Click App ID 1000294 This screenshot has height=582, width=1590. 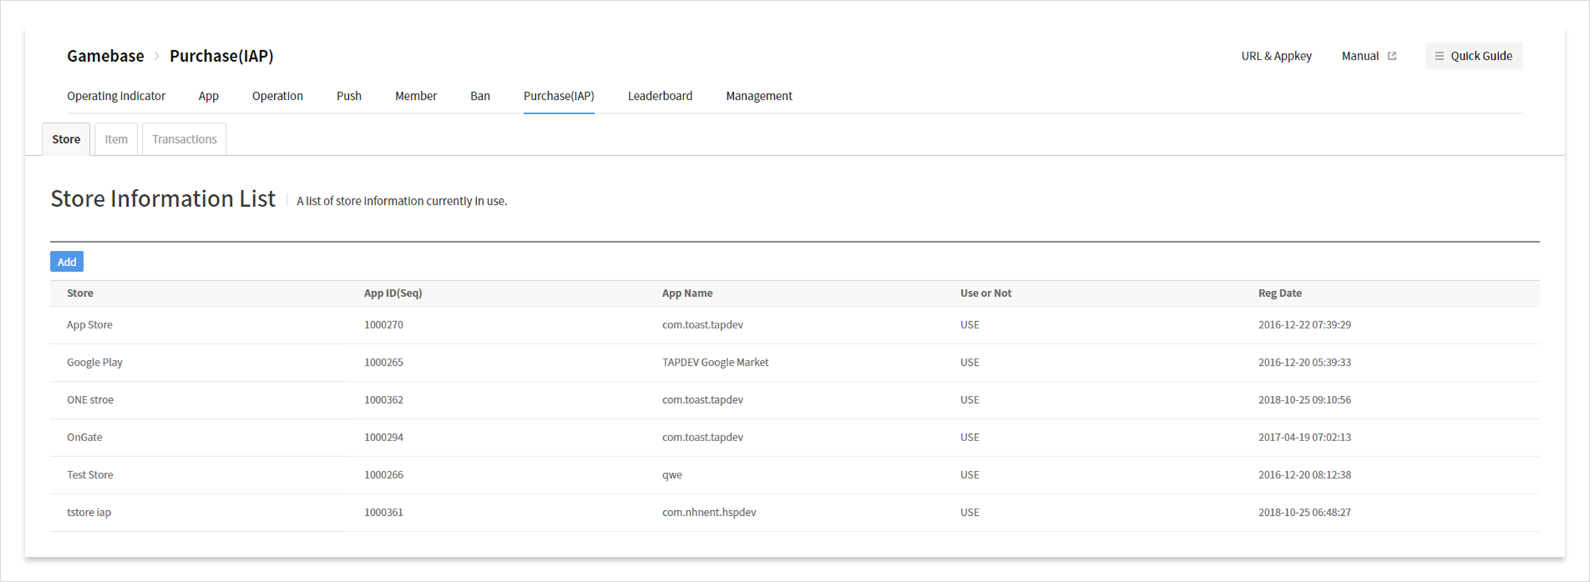pyautogui.click(x=383, y=437)
